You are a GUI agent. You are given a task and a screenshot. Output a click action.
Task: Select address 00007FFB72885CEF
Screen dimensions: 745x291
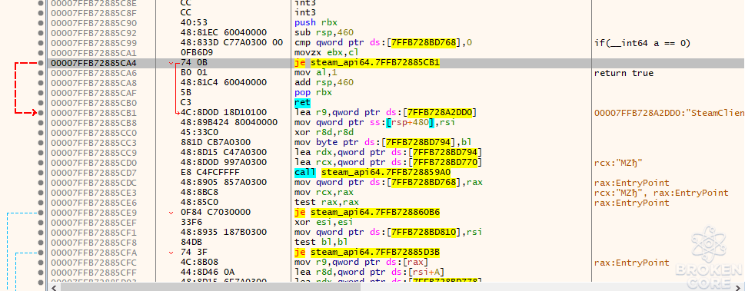click(94, 222)
